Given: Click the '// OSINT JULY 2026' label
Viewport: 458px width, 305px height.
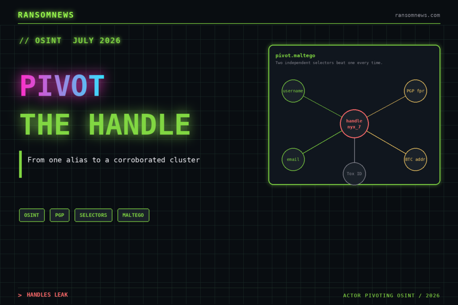Looking at the screenshot, I should click(x=70, y=41).
